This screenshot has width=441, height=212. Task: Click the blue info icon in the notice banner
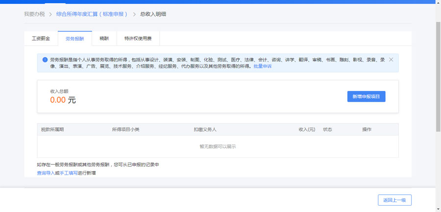pos(45,60)
